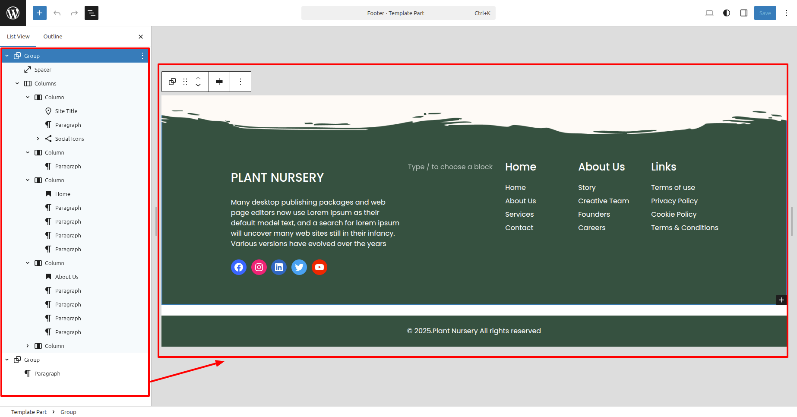Expand the last collapsed Column item

(28, 346)
